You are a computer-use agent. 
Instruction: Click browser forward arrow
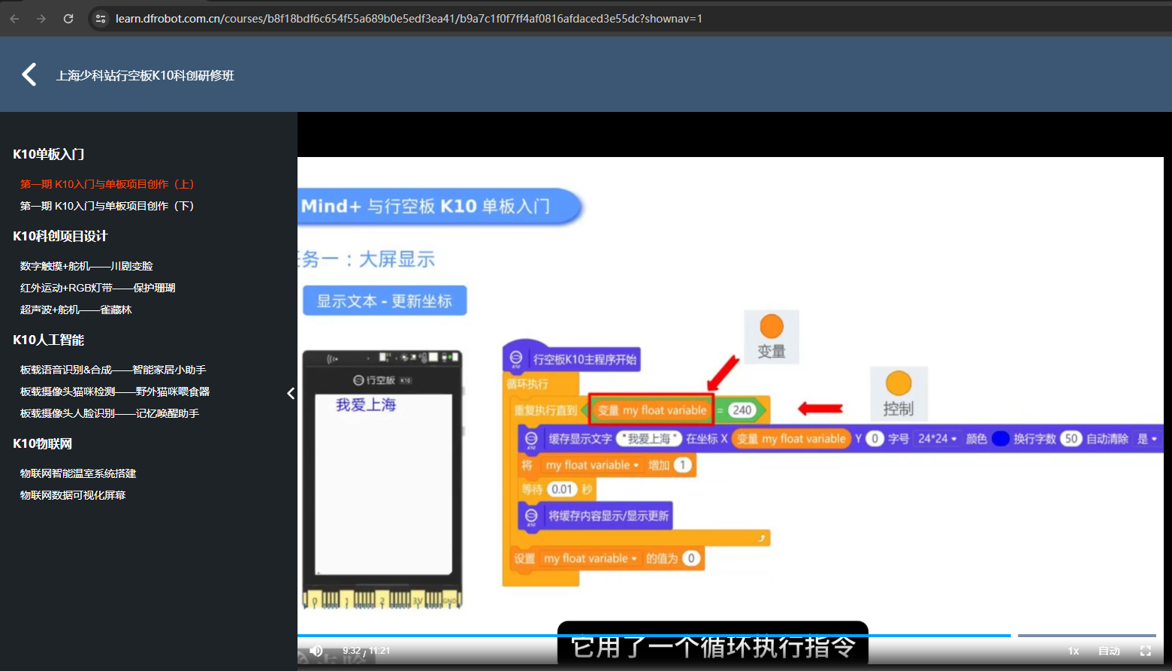point(41,19)
